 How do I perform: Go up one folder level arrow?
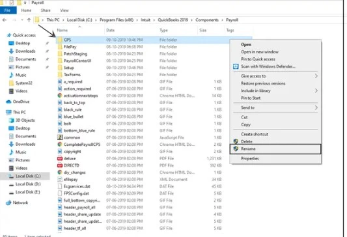[x=29, y=20]
